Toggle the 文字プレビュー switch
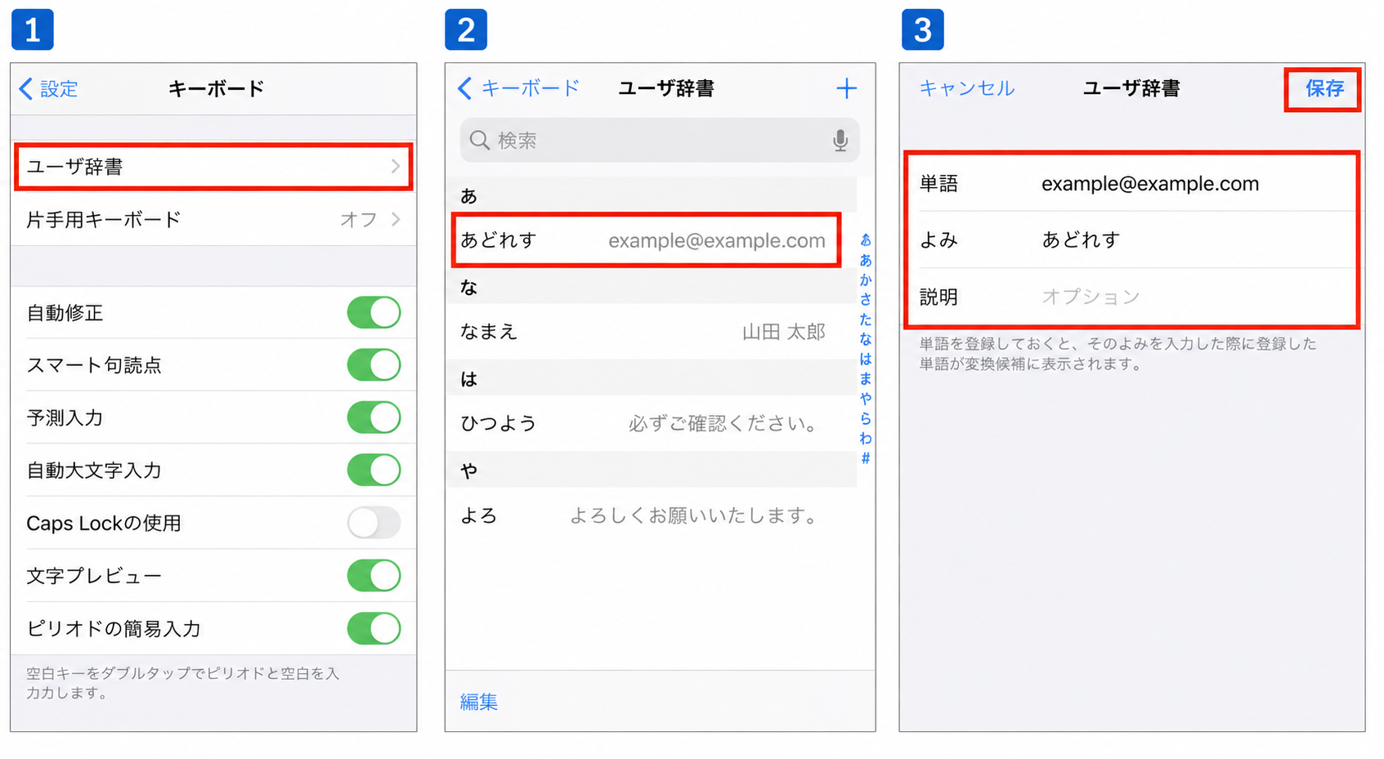 374,575
